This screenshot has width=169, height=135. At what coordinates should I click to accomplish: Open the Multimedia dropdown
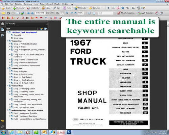coord(81,8)
